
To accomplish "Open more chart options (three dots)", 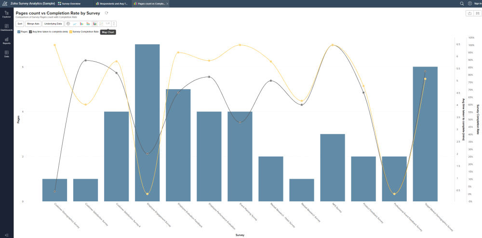I will 114,24.
